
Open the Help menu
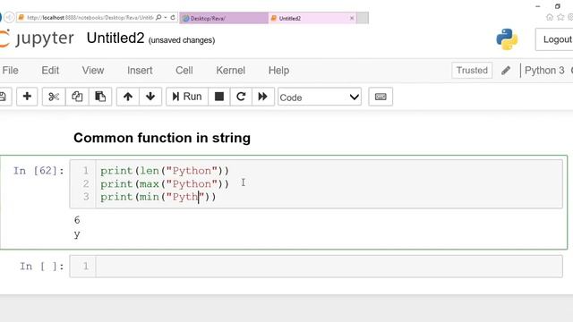278,70
